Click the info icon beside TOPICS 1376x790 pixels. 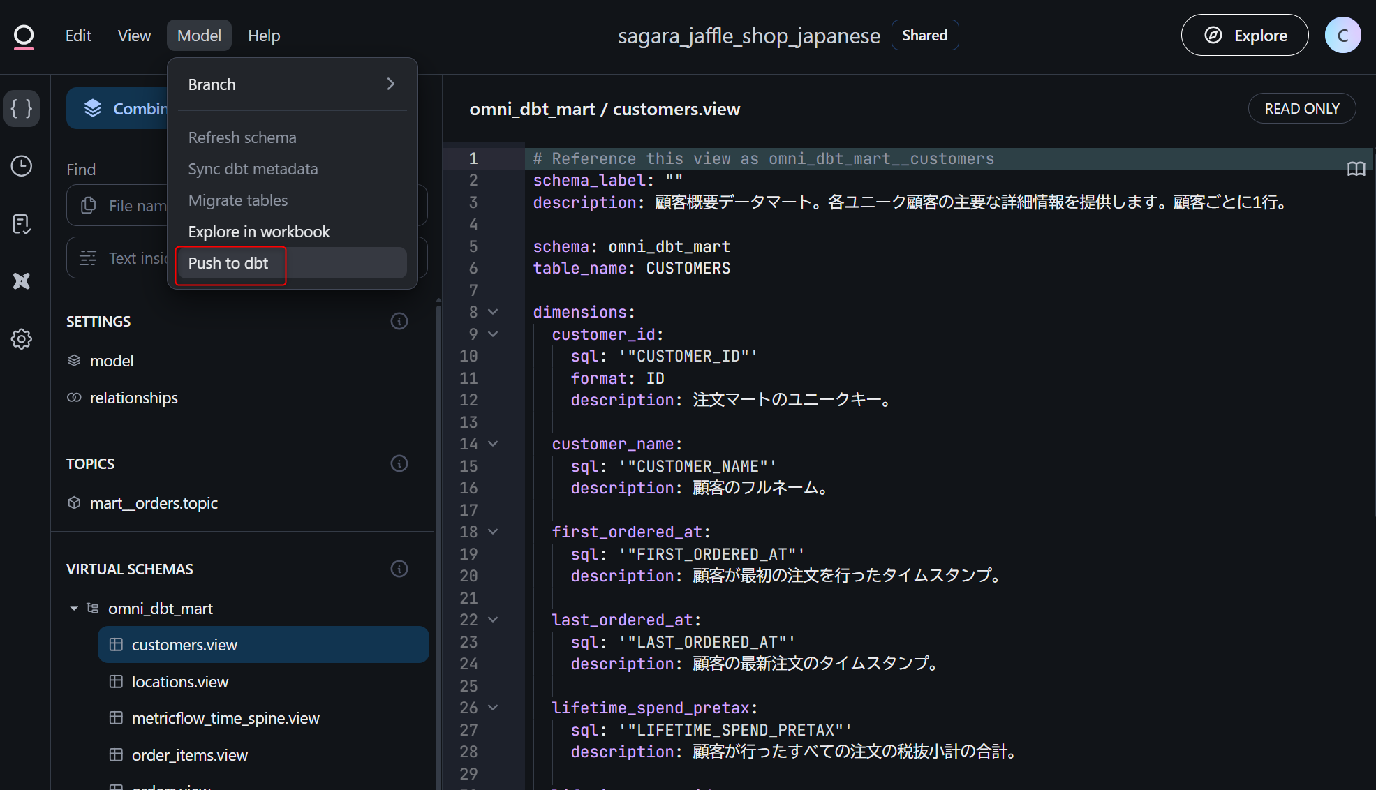399,463
